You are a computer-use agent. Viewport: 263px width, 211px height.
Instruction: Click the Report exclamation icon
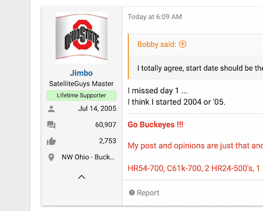(x=132, y=192)
